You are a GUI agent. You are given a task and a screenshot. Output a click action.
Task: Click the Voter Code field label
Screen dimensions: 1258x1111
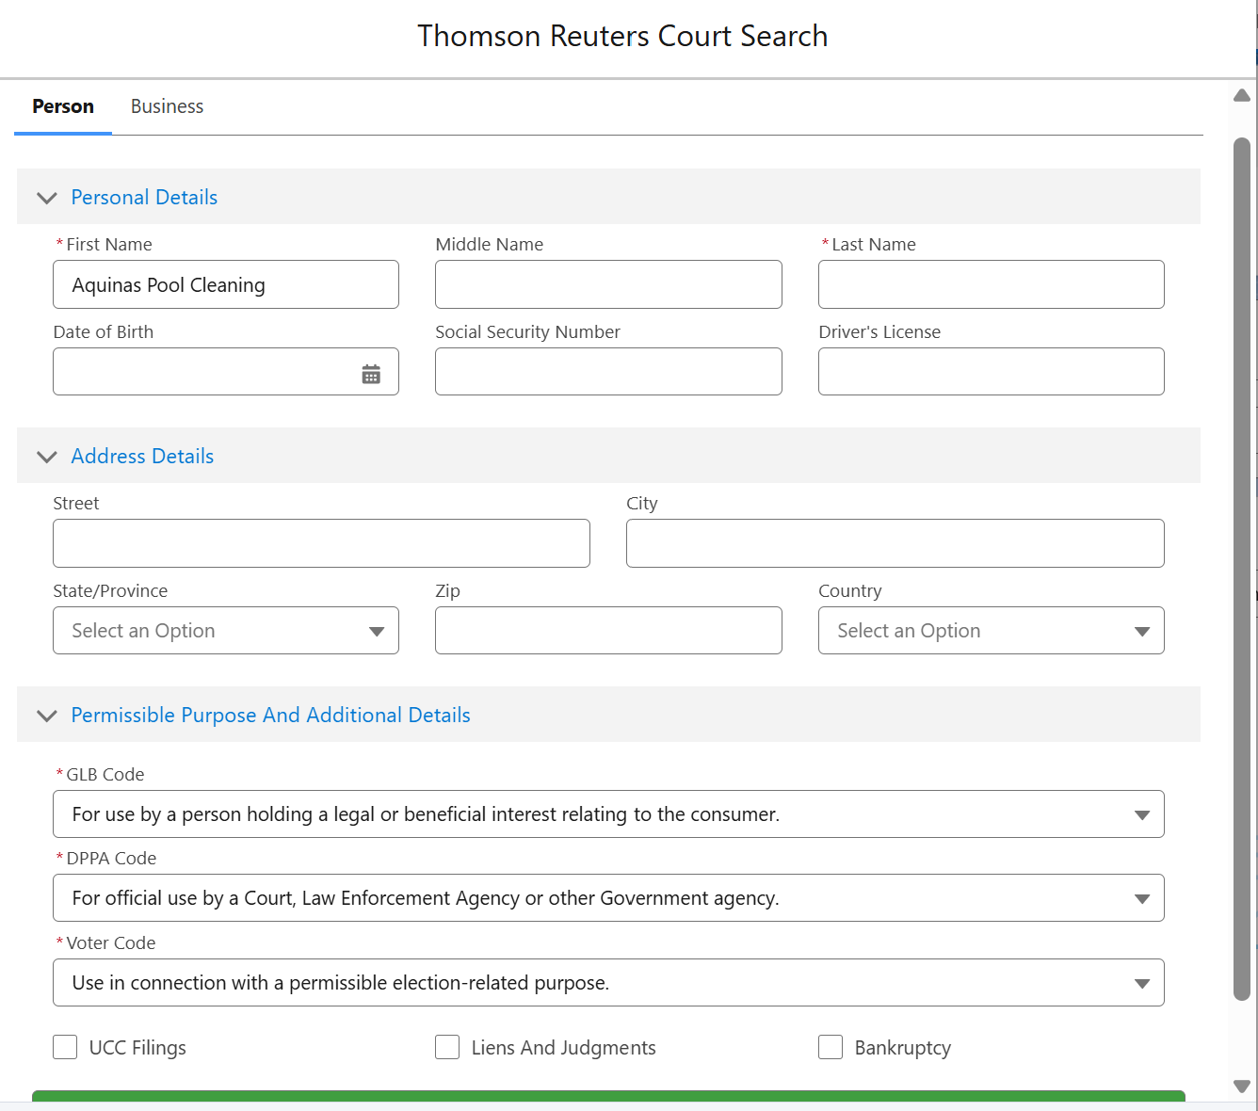(111, 942)
